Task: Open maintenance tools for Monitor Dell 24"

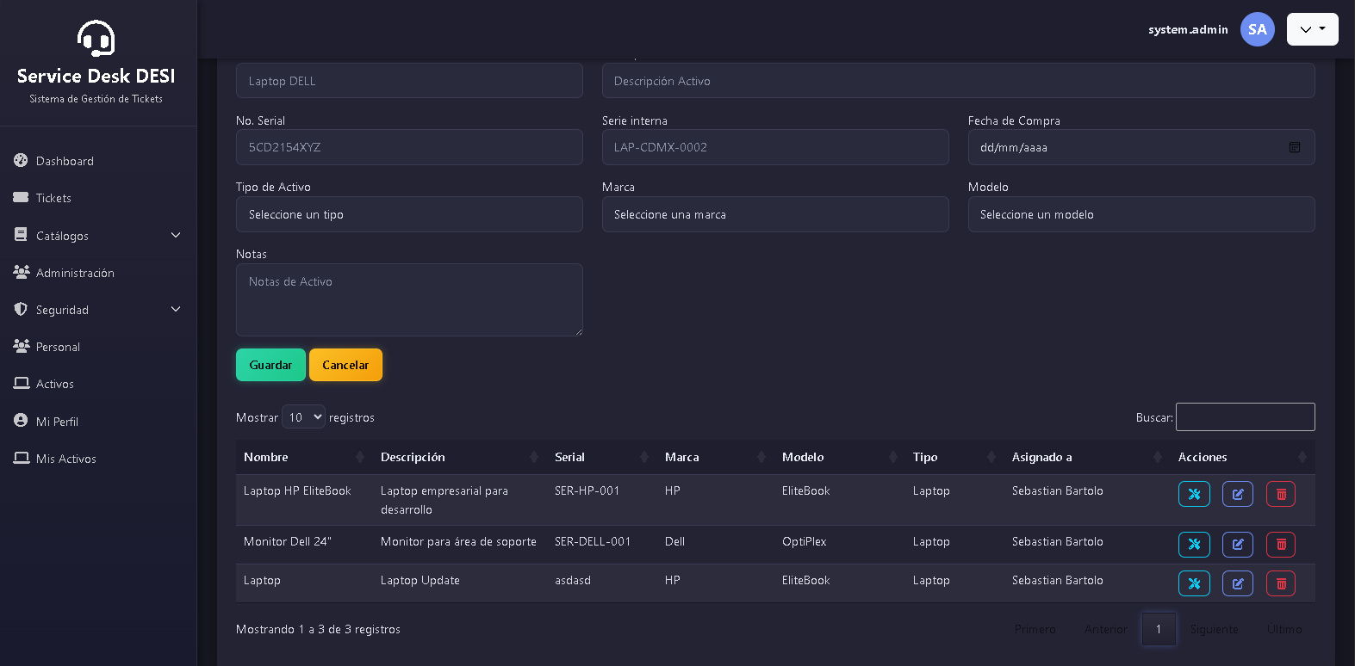Action: tap(1194, 545)
